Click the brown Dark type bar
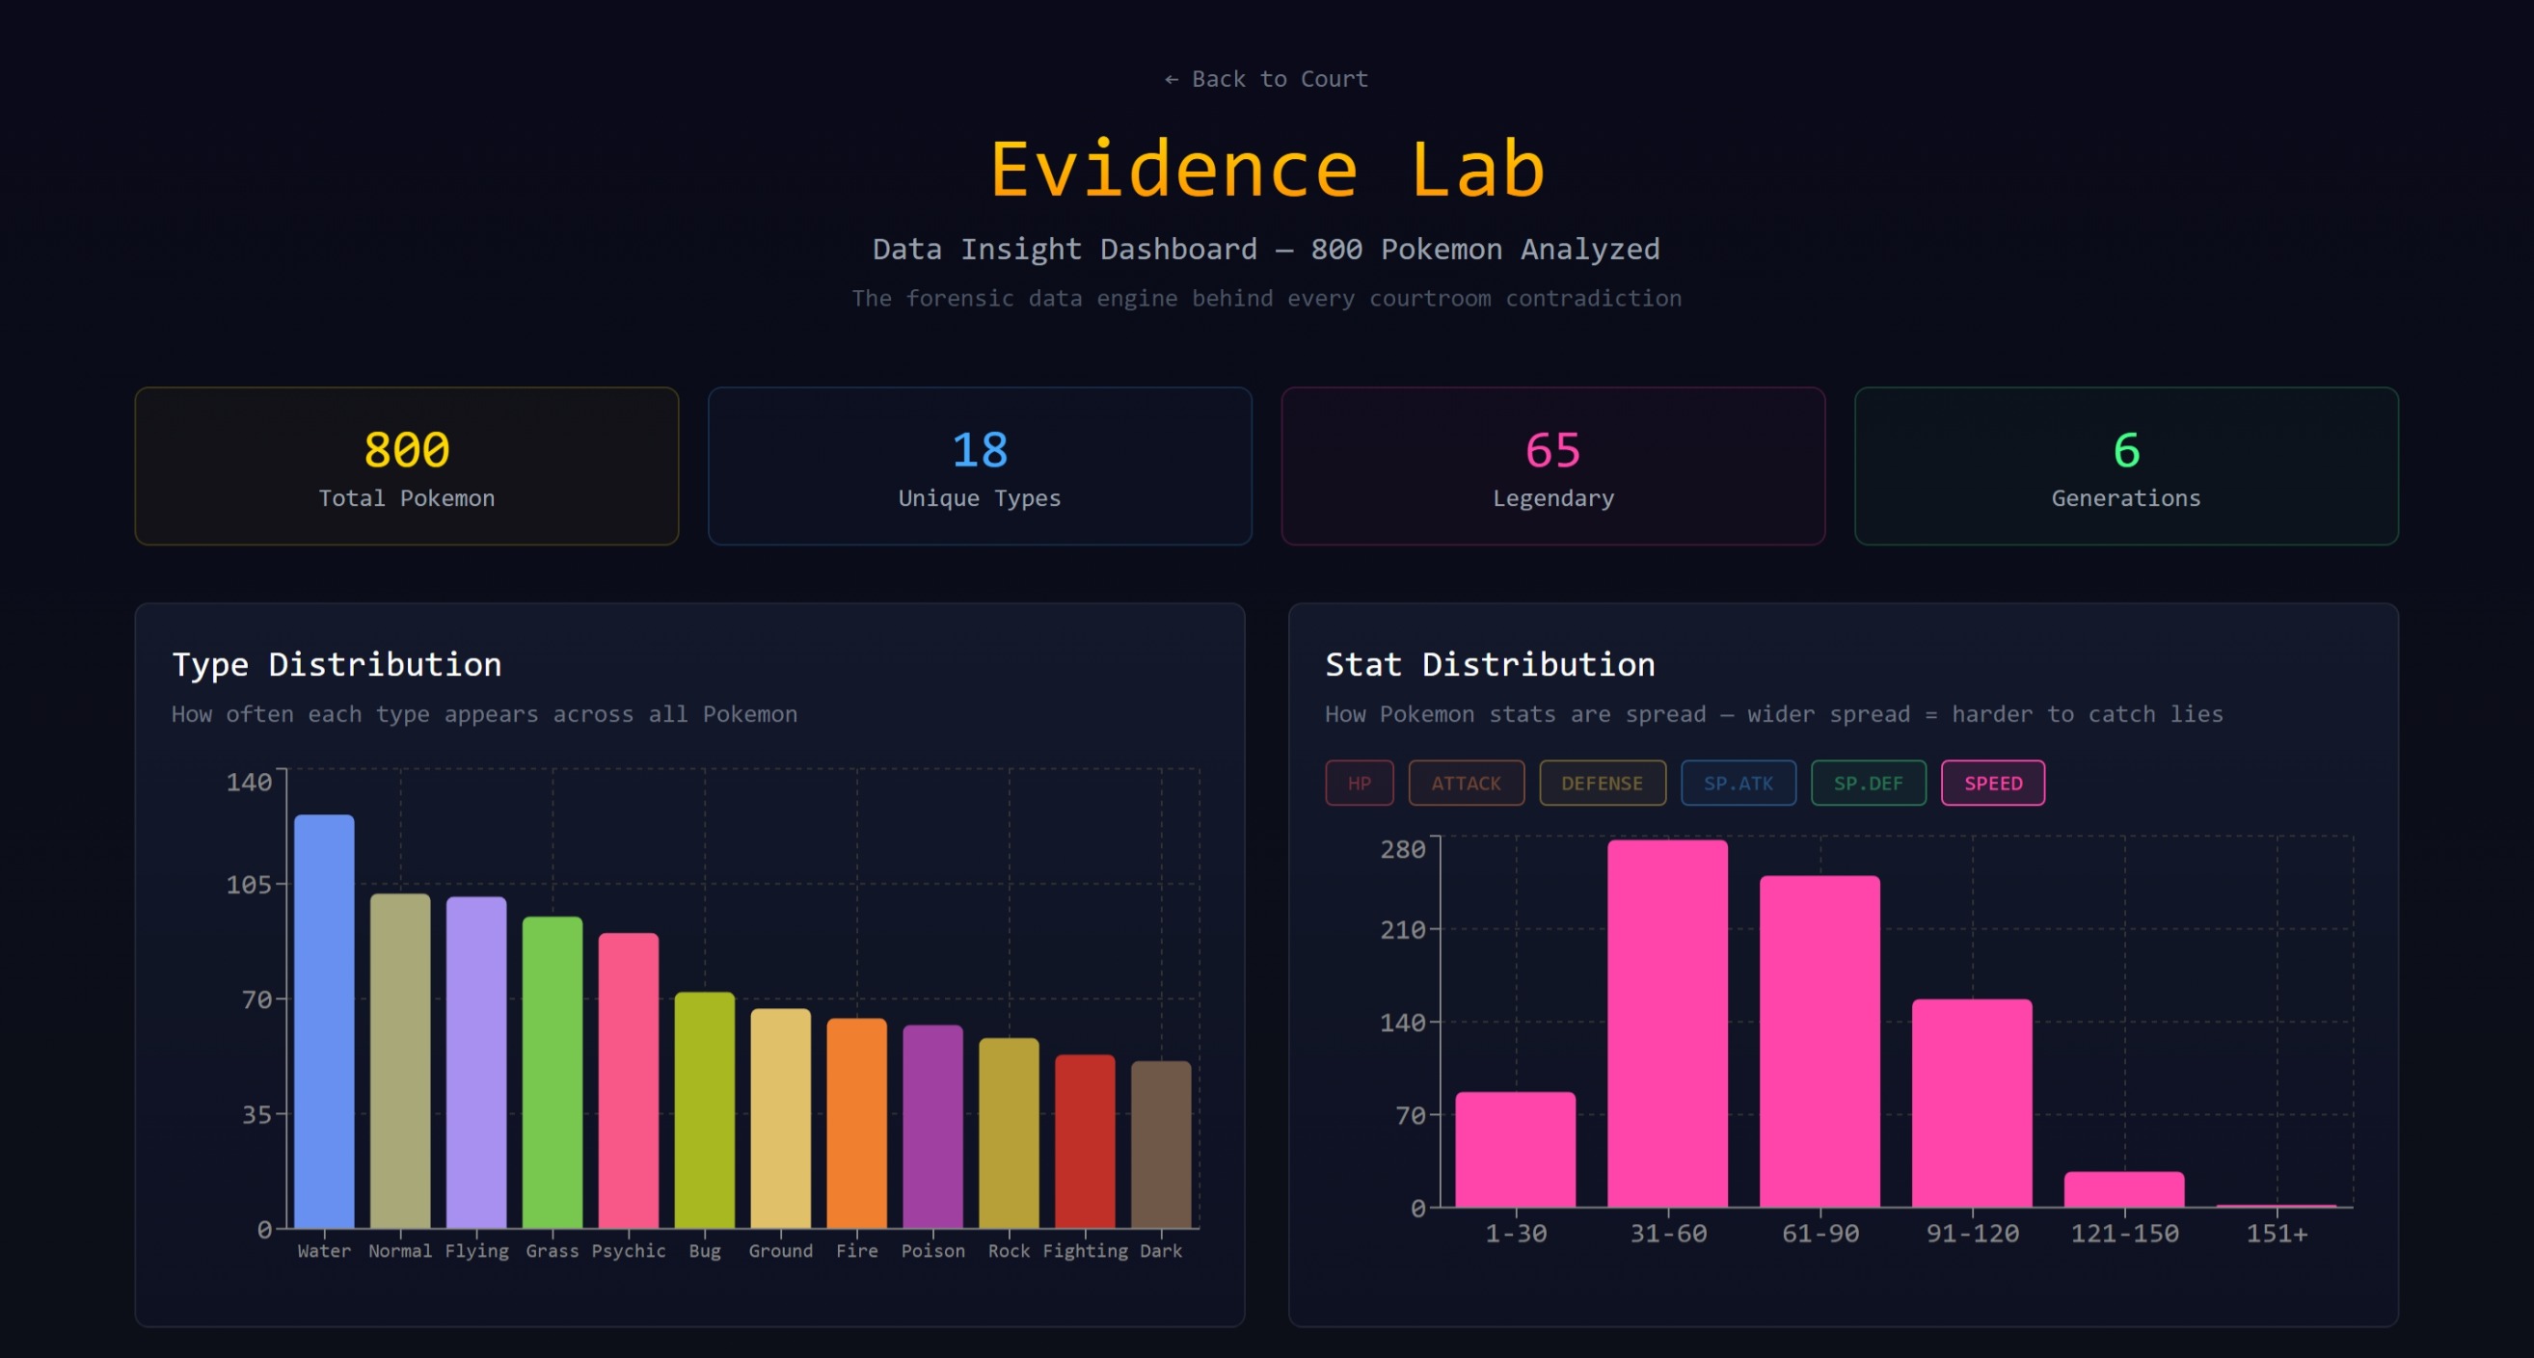 click(x=1161, y=1145)
